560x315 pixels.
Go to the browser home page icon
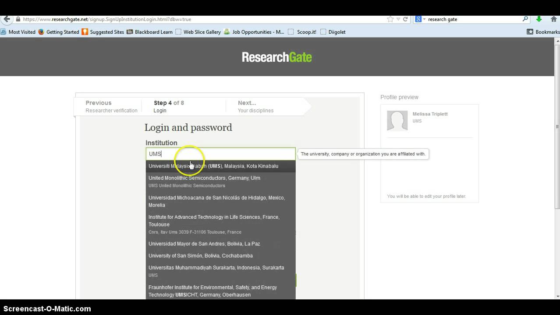pos(554,19)
